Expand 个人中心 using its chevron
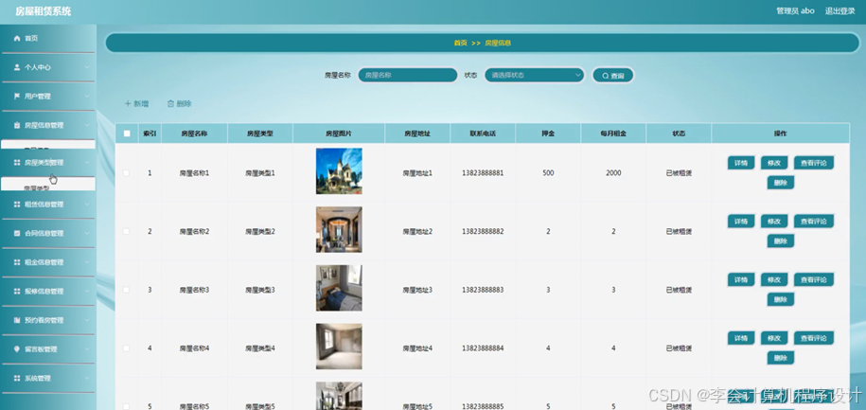Screen dimensions: 866x410 87,67
